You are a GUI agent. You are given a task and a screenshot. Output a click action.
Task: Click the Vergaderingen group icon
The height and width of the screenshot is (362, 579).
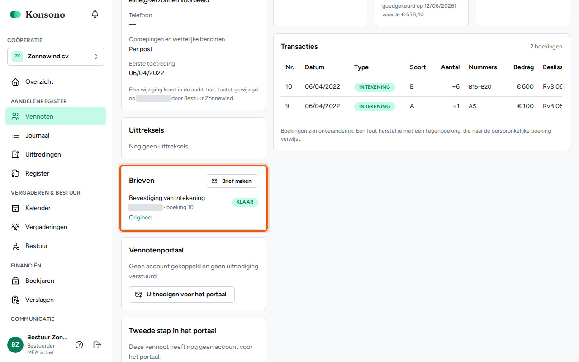[16, 227]
